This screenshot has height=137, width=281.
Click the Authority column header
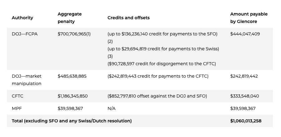coord(22,18)
